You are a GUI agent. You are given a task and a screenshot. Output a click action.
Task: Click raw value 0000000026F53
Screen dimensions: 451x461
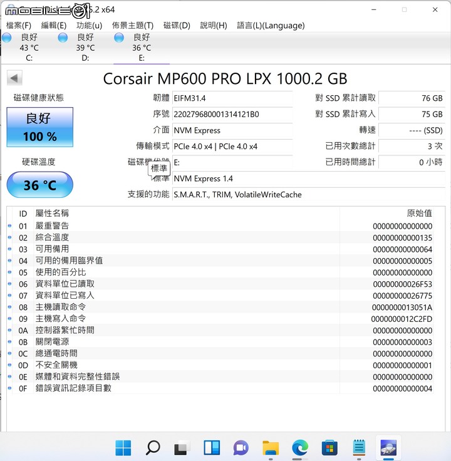coord(403,284)
